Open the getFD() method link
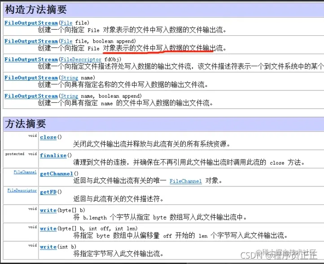 tap(48, 192)
